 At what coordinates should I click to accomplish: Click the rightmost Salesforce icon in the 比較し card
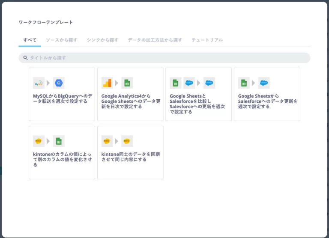[209, 83]
